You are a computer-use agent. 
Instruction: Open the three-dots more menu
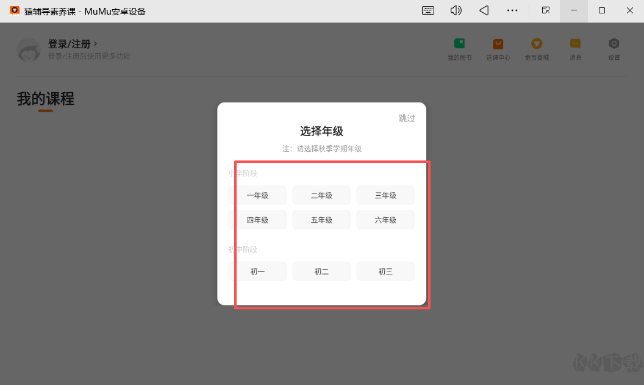coord(512,10)
